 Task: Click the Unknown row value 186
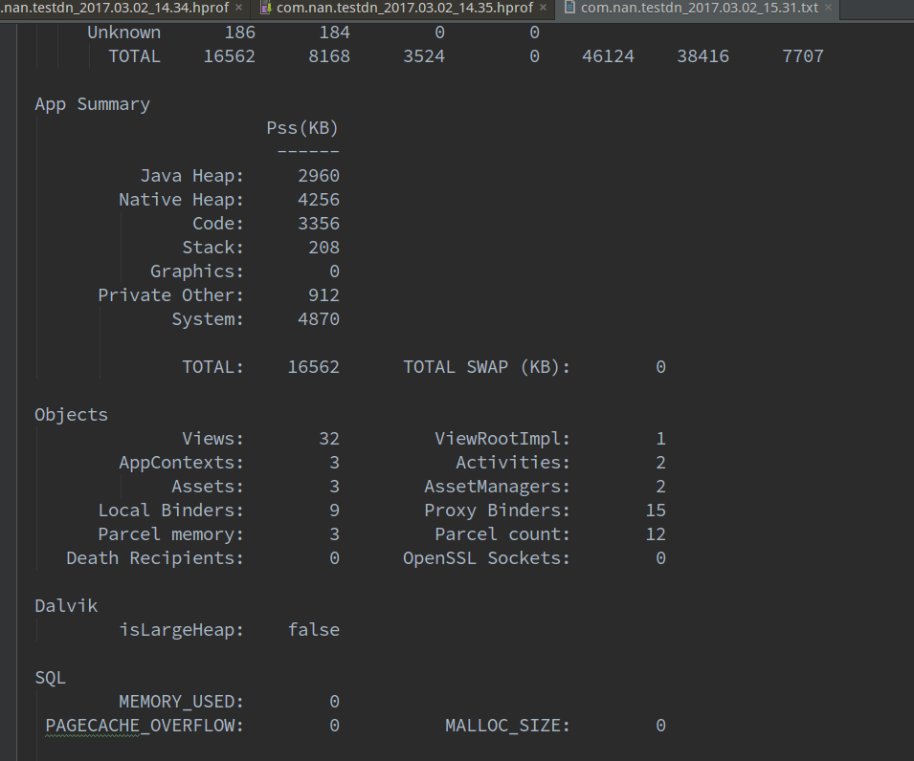pos(239,33)
